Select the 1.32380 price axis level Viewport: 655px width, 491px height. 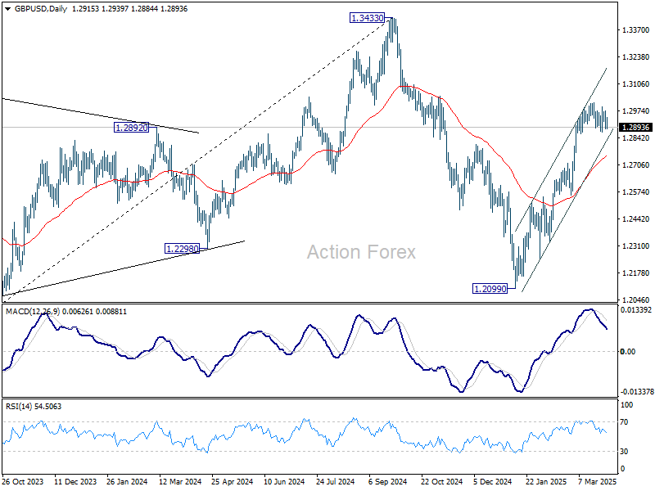(x=636, y=57)
